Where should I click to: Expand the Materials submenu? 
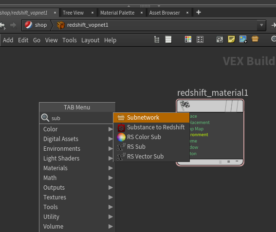coord(77,168)
